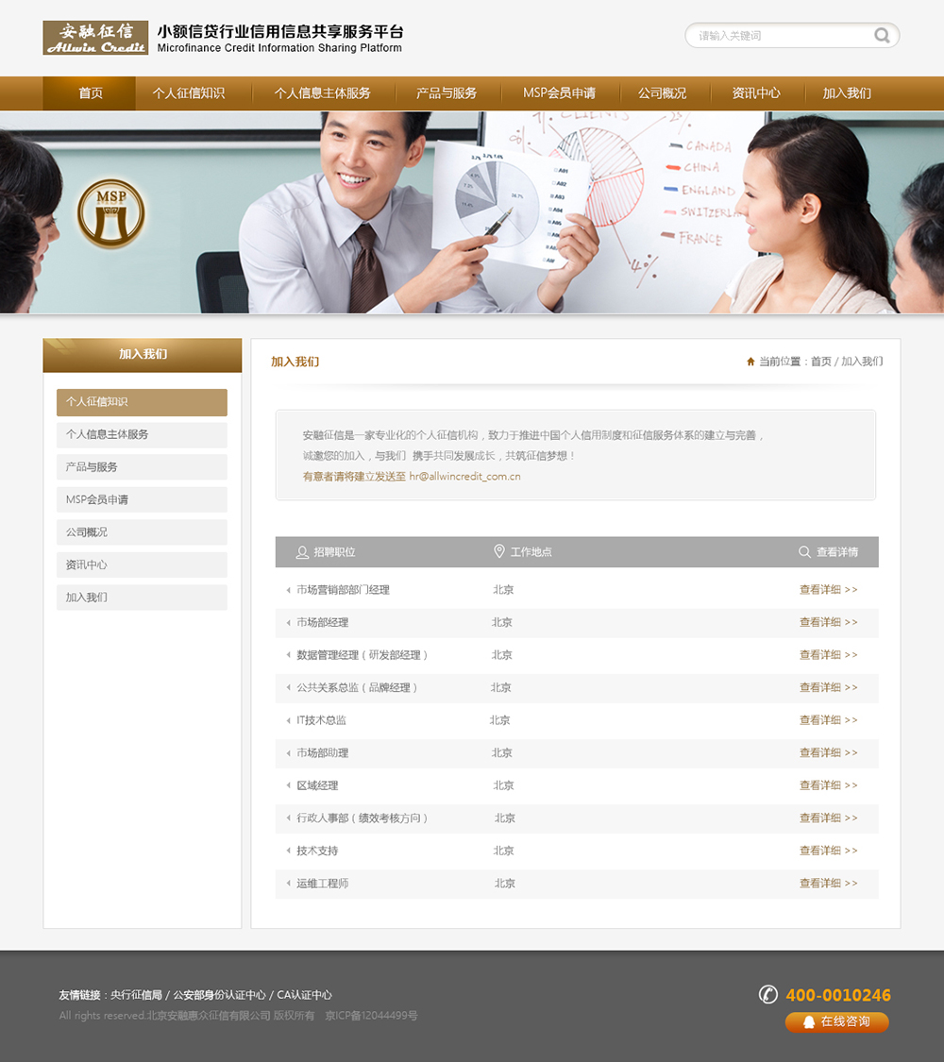Open the 央行征信局 footer link
The width and height of the screenshot is (944, 1062).
tap(136, 995)
